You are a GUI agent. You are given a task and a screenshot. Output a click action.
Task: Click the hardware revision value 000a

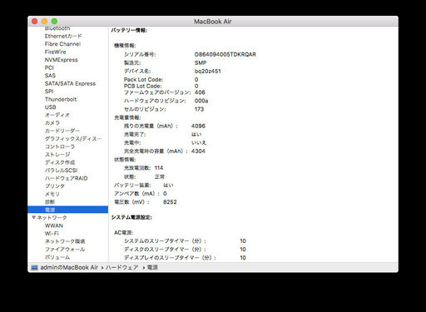201,101
